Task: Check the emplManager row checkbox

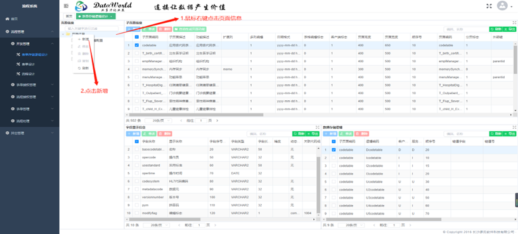Action: (137, 61)
